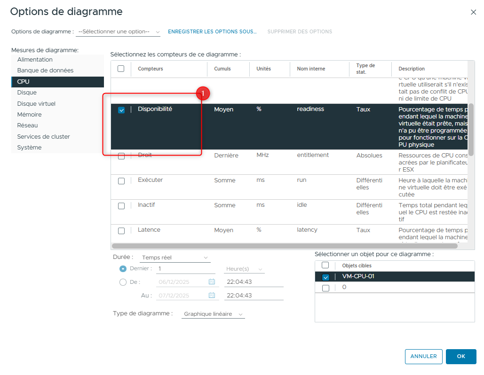This screenshot has height=375, width=484.
Task: Choose Réseau from the measures list
Action: [x=27, y=125]
